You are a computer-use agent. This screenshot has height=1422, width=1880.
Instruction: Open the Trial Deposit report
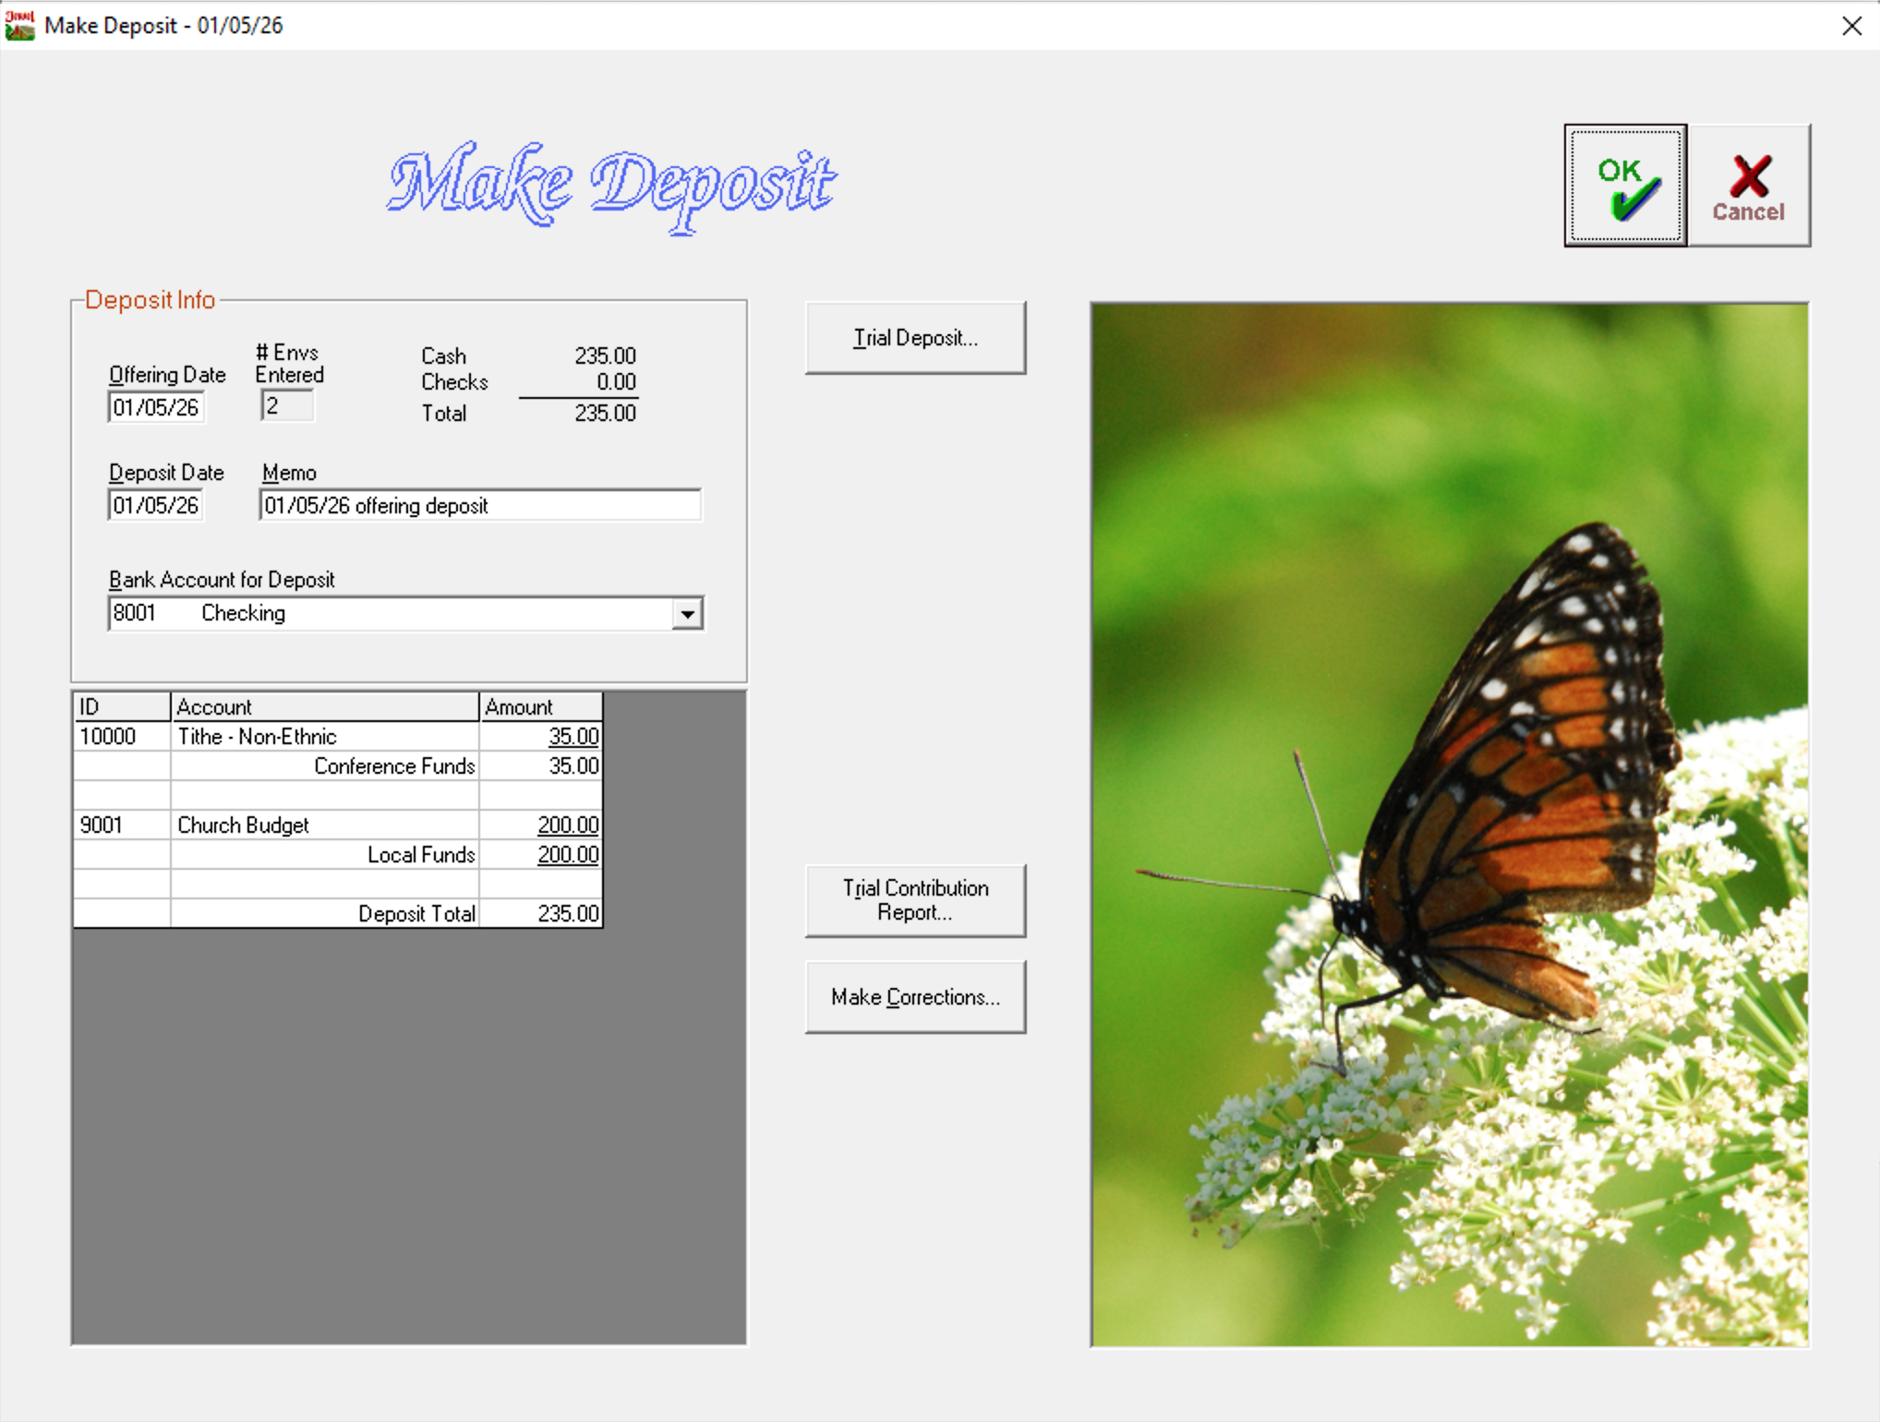coord(914,338)
